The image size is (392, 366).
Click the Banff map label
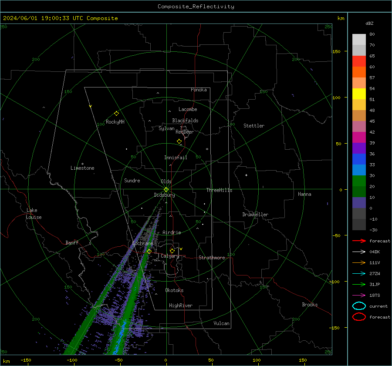click(x=72, y=243)
